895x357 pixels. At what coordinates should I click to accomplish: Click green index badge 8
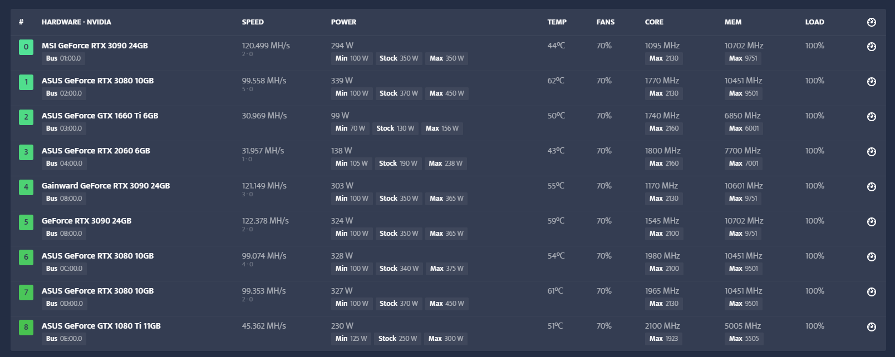pos(26,328)
